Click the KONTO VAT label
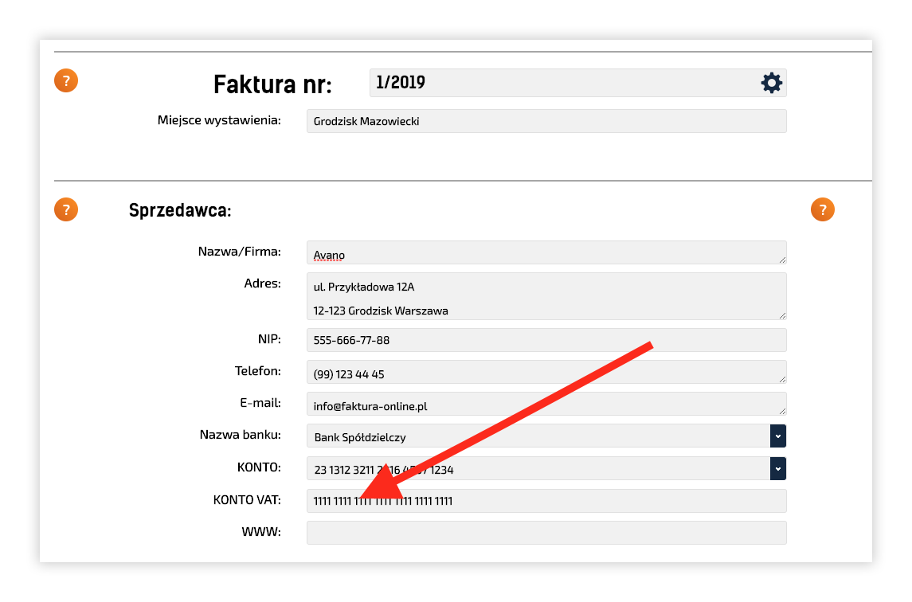 coord(247,499)
